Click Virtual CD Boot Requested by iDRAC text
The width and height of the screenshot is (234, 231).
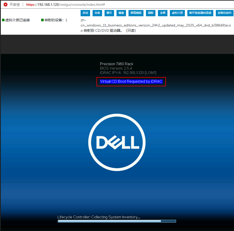click(x=131, y=81)
